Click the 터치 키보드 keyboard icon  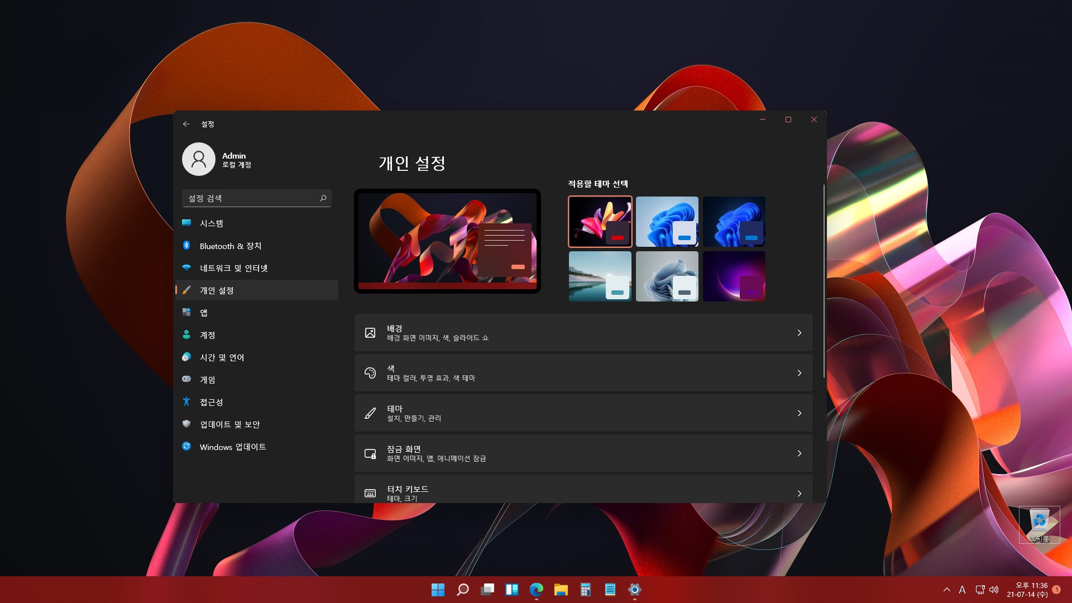pos(370,493)
